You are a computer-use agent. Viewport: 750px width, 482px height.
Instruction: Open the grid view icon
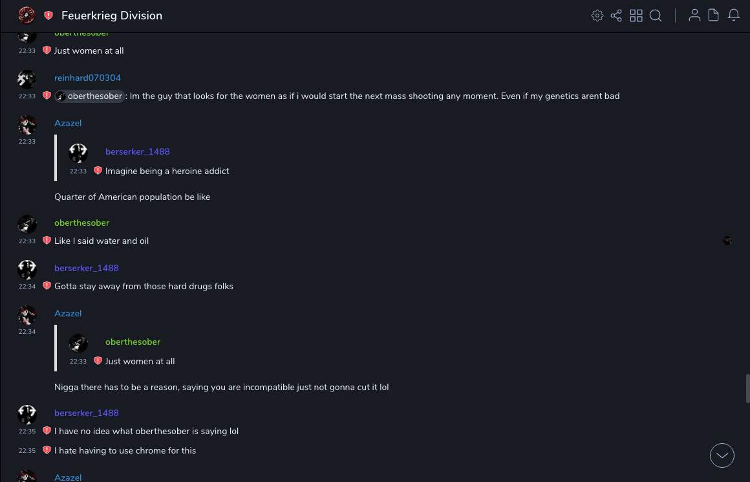click(636, 16)
